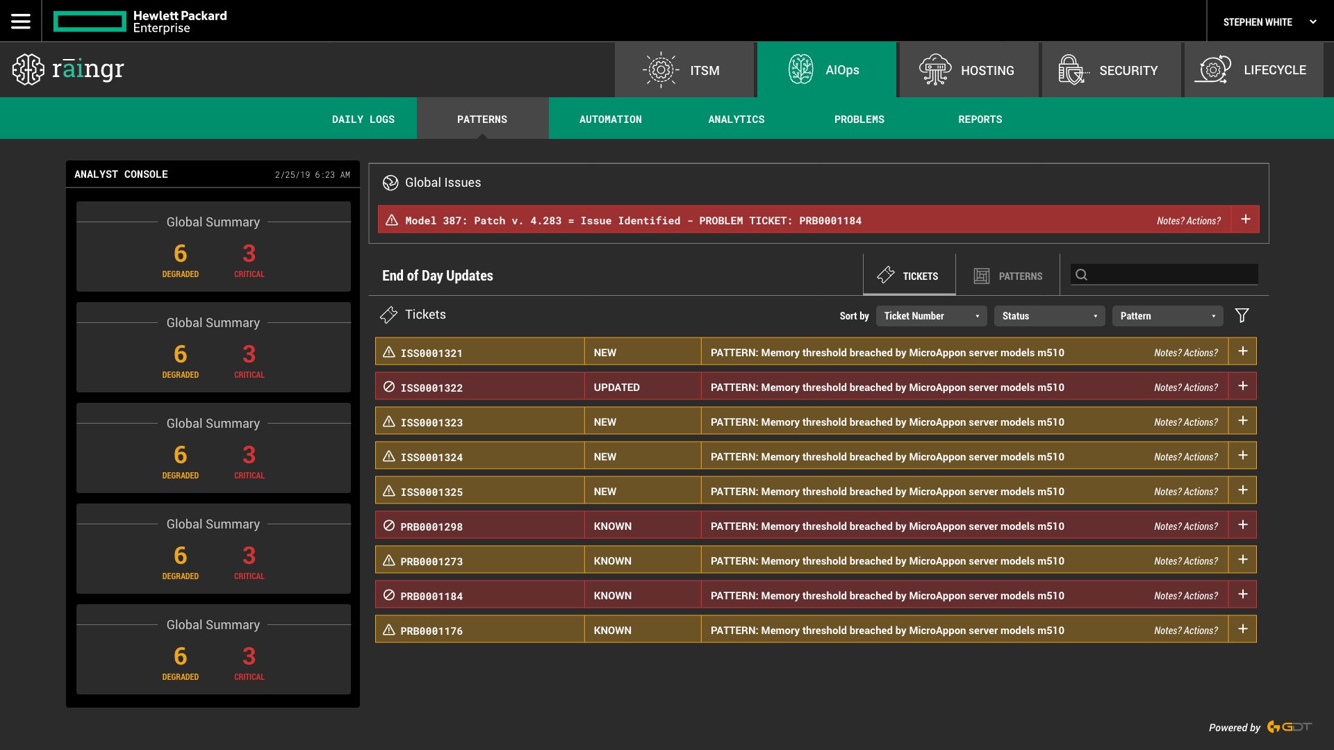Click into the ticket search field
Screen dimensions: 1334x750
click(1174, 275)
